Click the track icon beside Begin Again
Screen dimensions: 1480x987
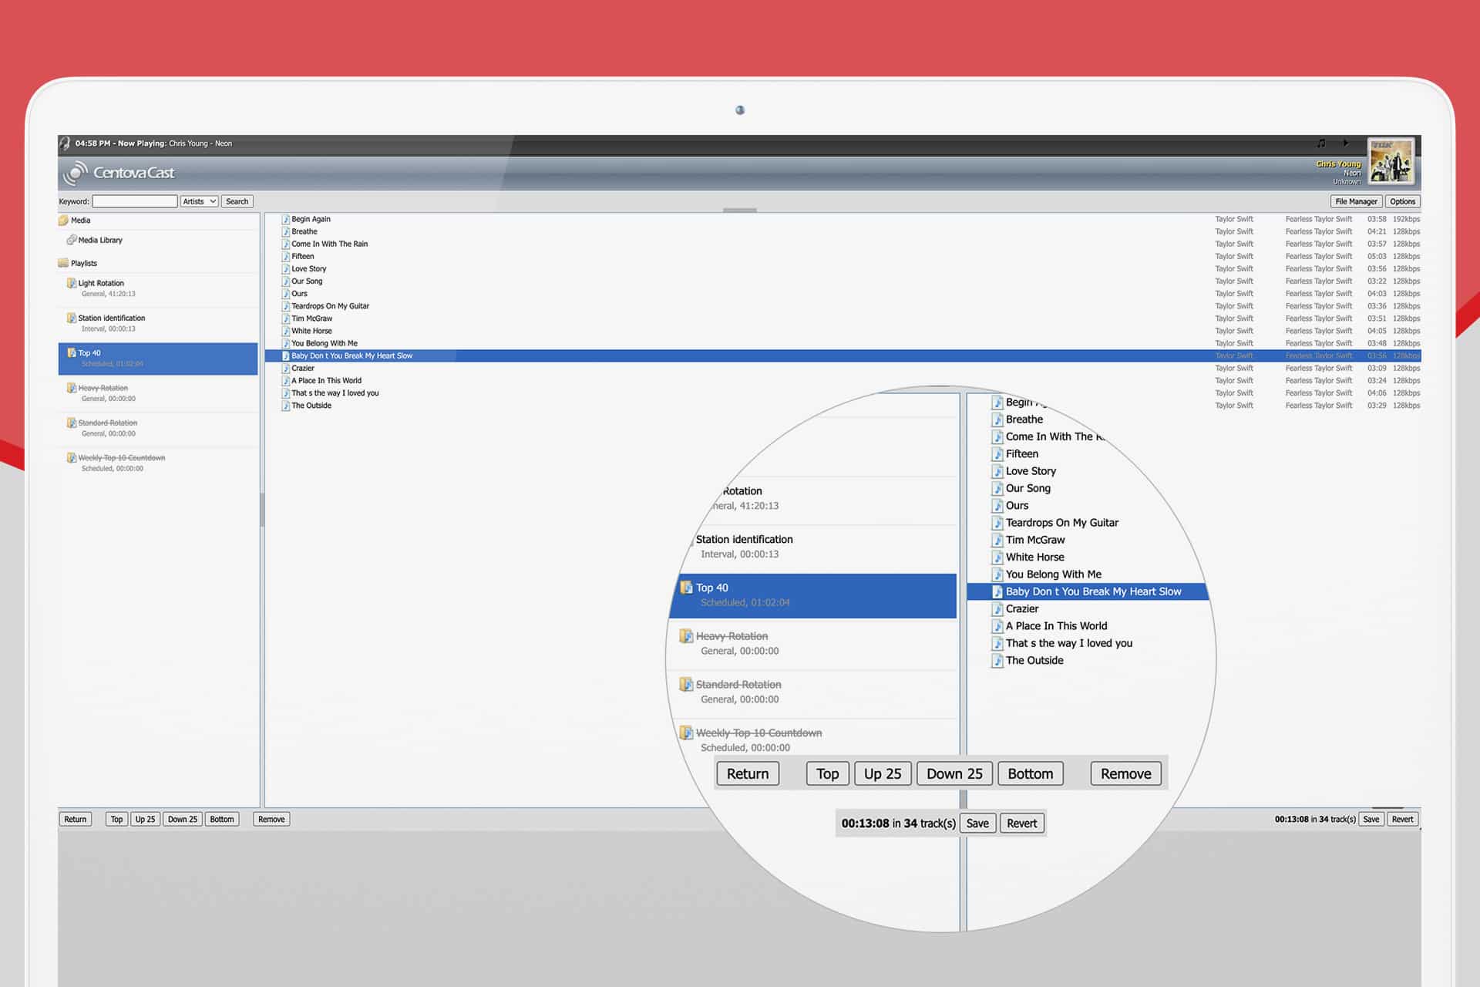(286, 219)
